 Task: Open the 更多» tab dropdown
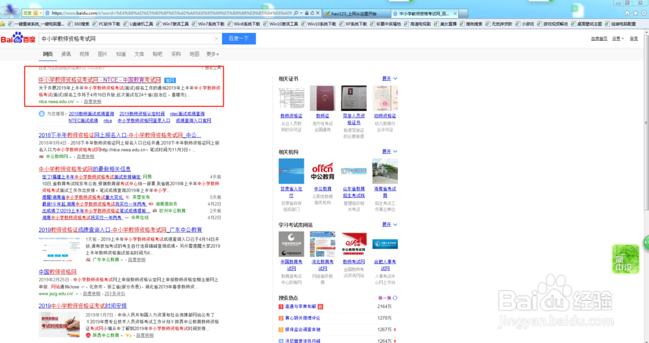213,54
